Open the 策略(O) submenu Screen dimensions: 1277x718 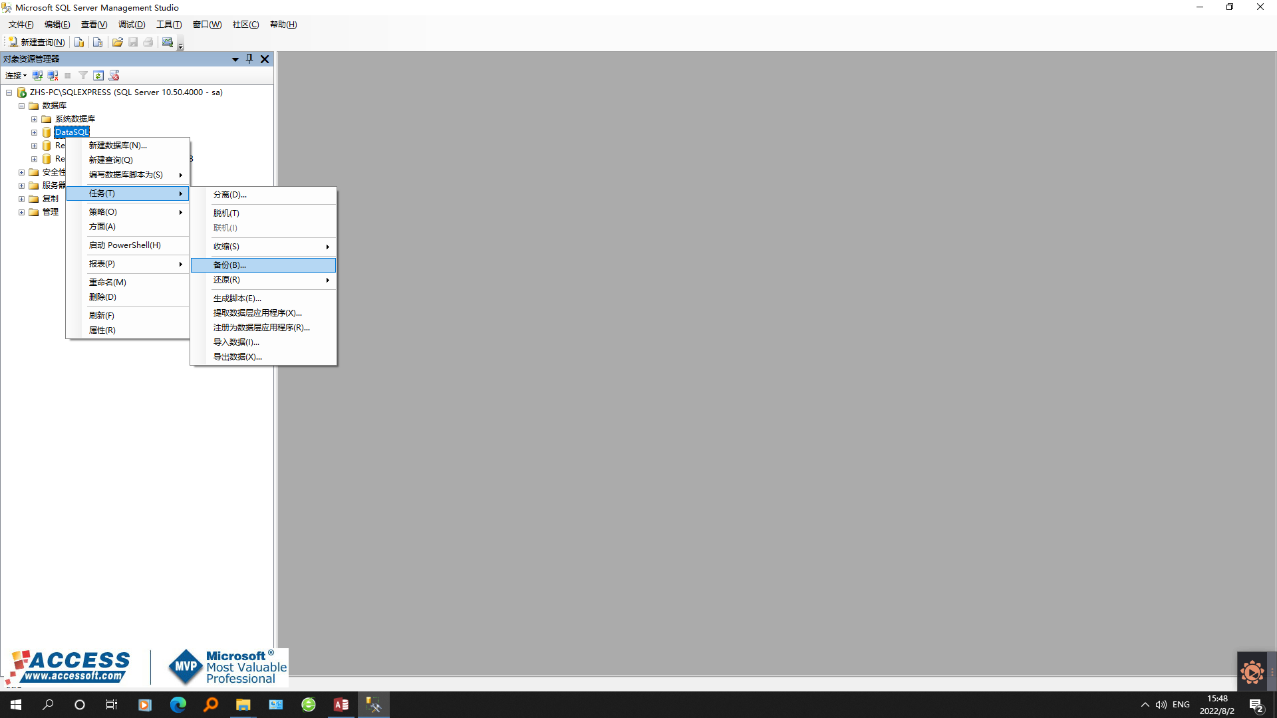(128, 212)
